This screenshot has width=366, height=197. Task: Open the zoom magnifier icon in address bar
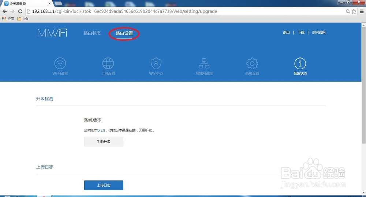pos(348,11)
